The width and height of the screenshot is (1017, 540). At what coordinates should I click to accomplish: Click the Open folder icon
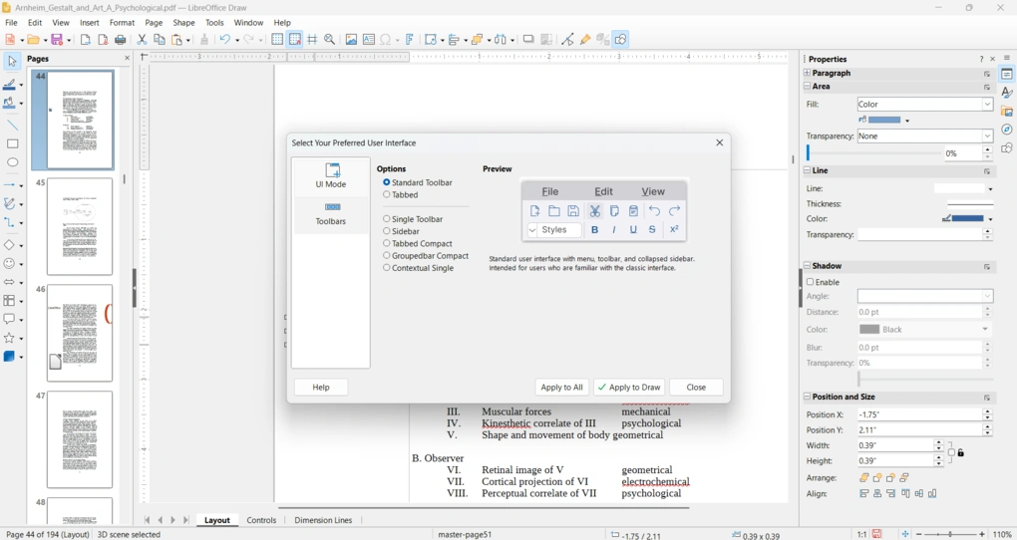pos(33,40)
